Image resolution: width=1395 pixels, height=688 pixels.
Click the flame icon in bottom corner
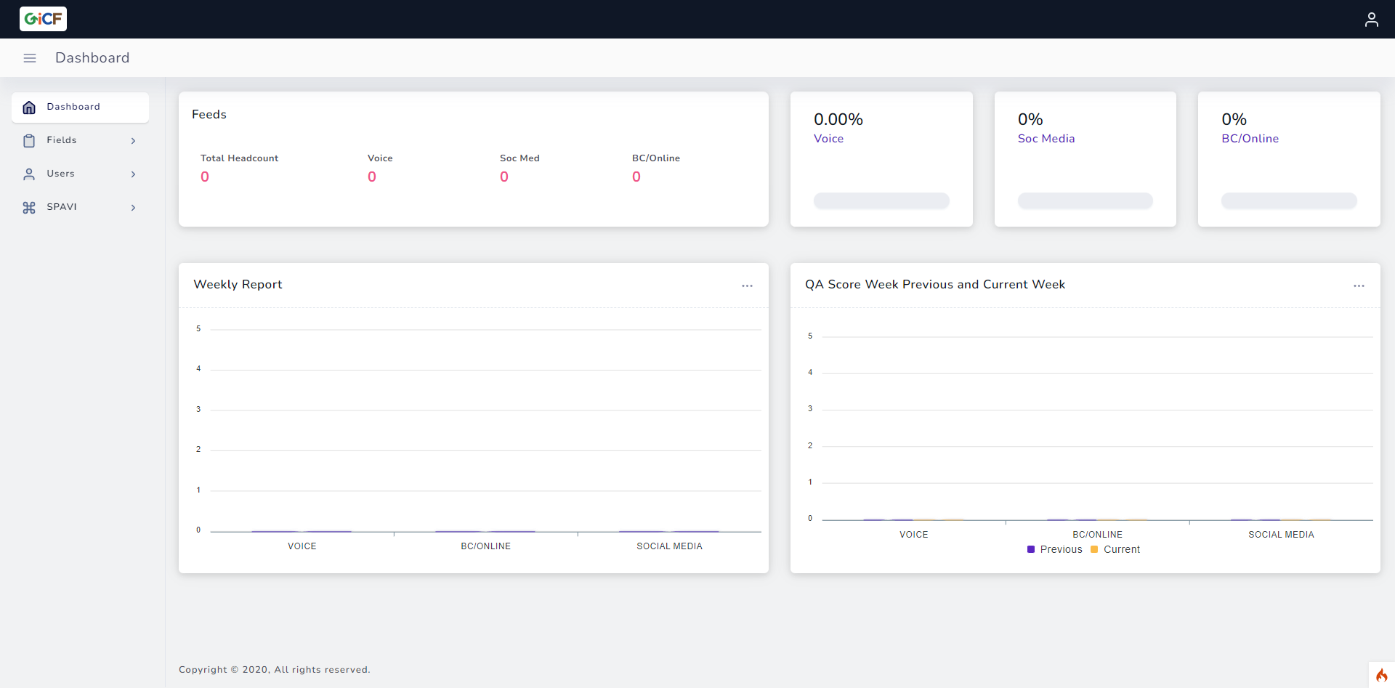tap(1381, 675)
